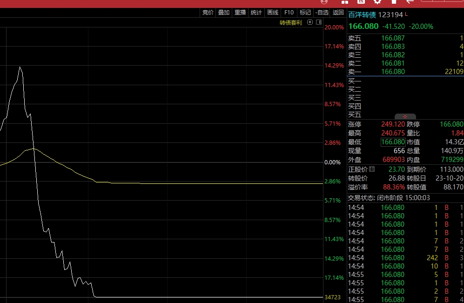Click the table icon next to 正股价

pyautogui.click(x=372, y=170)
